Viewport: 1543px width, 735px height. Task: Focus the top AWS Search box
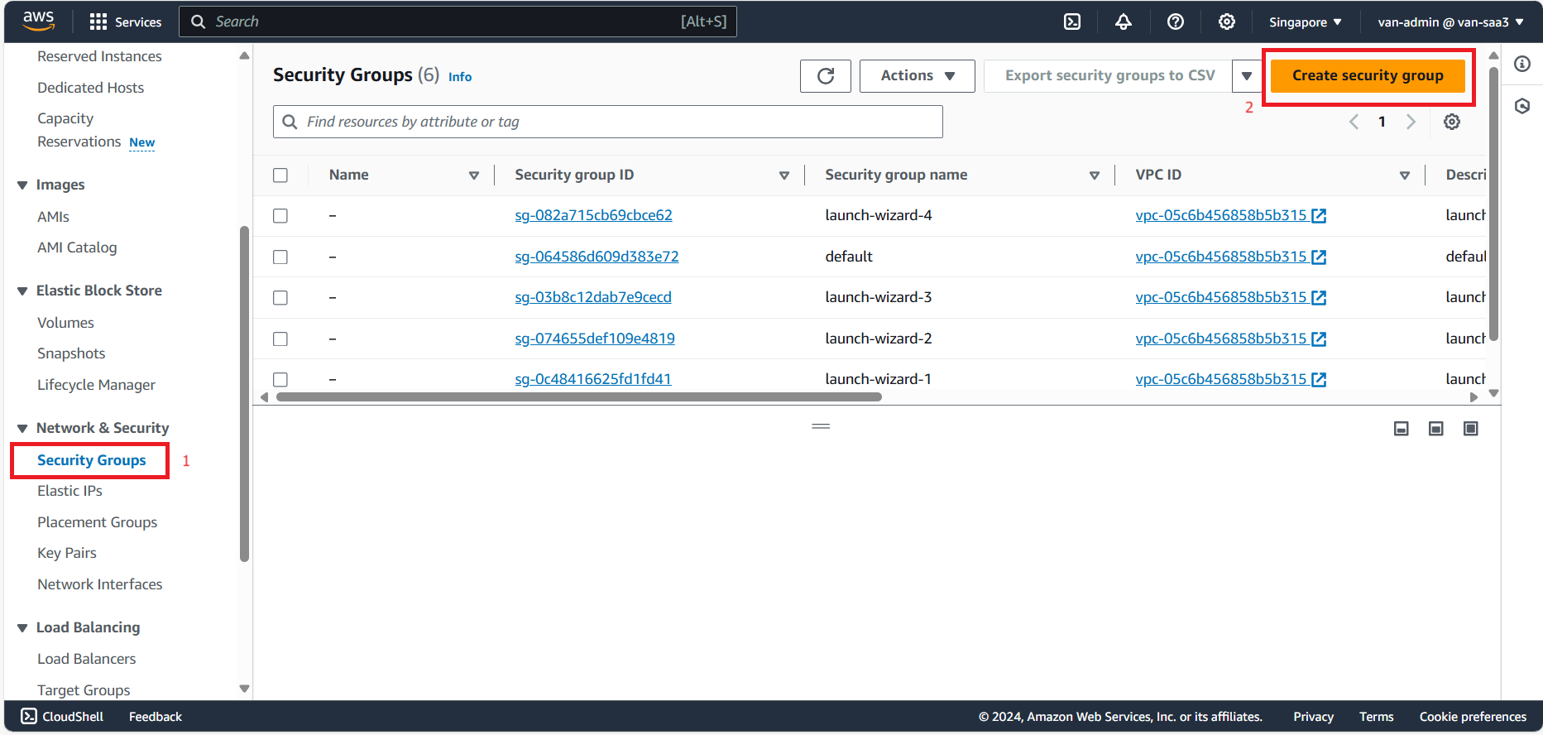coord(458,22)
